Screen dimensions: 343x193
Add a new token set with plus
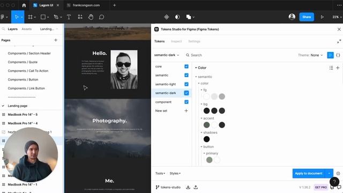pyautogui.click(x=186, y=111)
